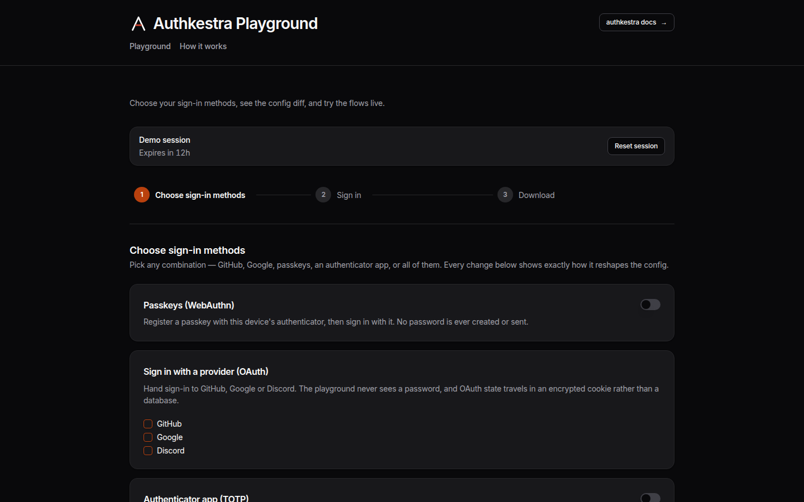Check the GitHub provider checkbox
This screenshot has width=804, height=502.
pos(148,424)
